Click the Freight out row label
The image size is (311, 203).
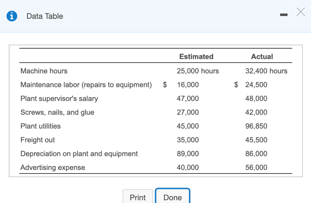pos(38,140)
